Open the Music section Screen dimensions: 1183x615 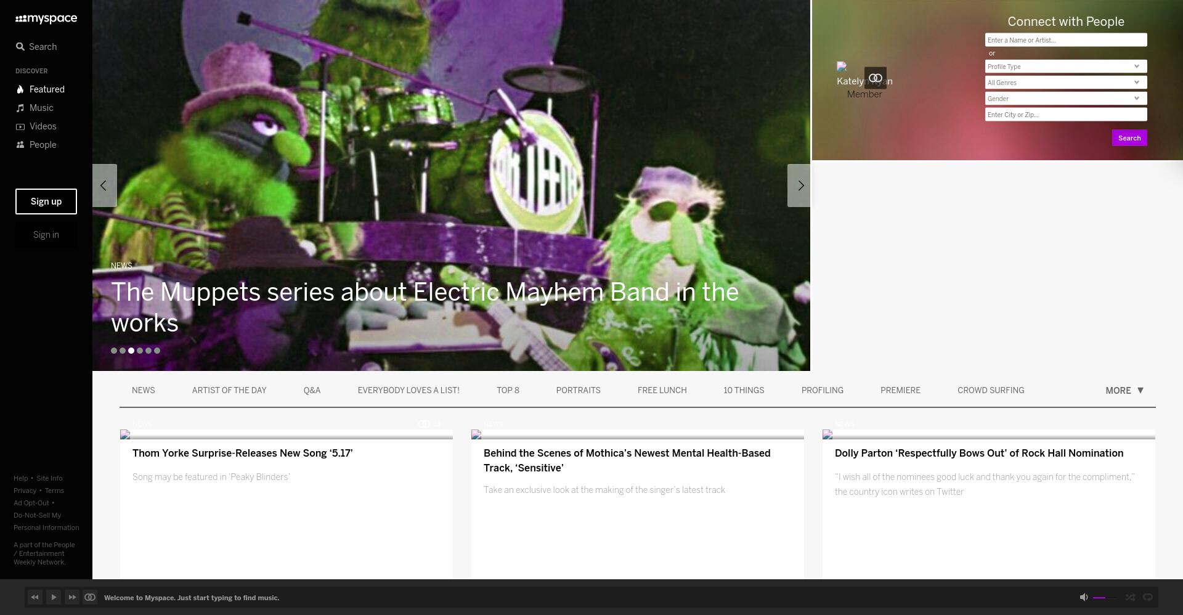click(x=35, y=108)
